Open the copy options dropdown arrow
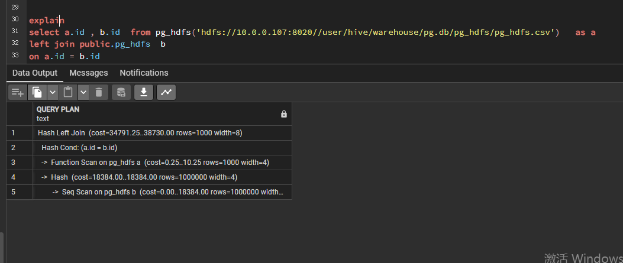The width and height of the screenshot is (623, 263). point(53,92)
